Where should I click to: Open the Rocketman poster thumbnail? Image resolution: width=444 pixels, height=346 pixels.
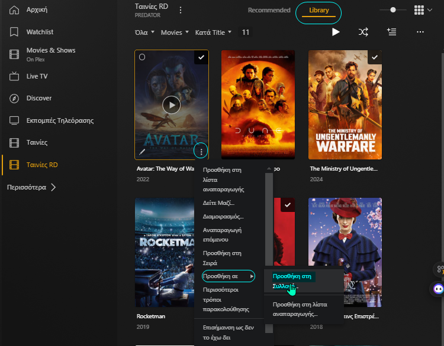coord(165,252)
